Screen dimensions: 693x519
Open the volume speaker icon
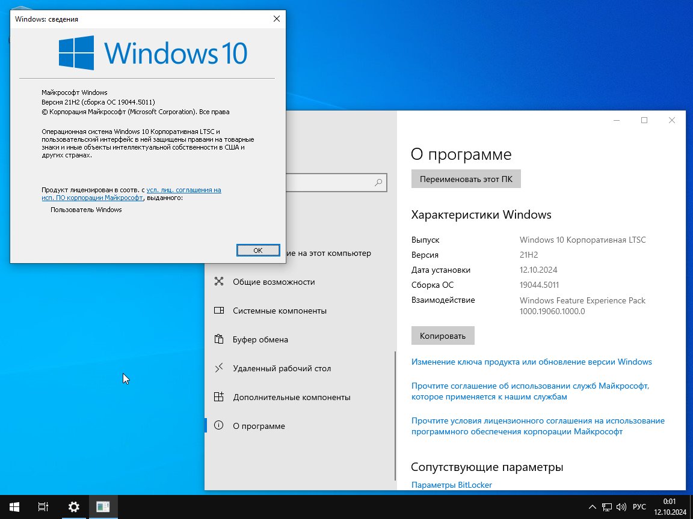[x=621, y=507]
